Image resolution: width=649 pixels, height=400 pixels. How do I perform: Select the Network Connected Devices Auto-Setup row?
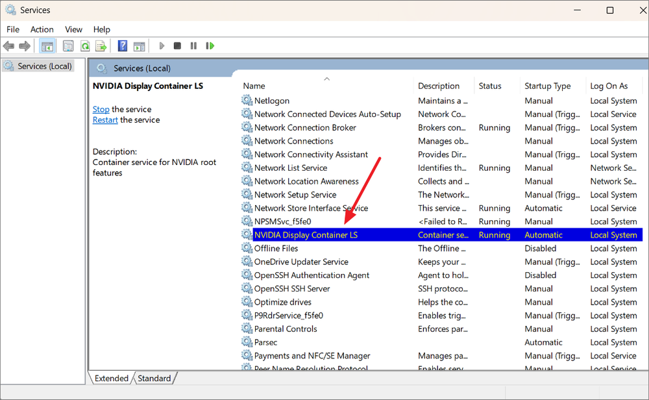point(441,114)
